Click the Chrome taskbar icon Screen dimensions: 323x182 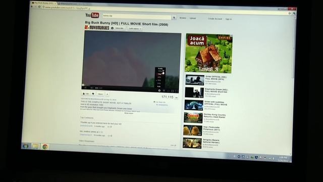pyautogui.click(x=45, y=147)
